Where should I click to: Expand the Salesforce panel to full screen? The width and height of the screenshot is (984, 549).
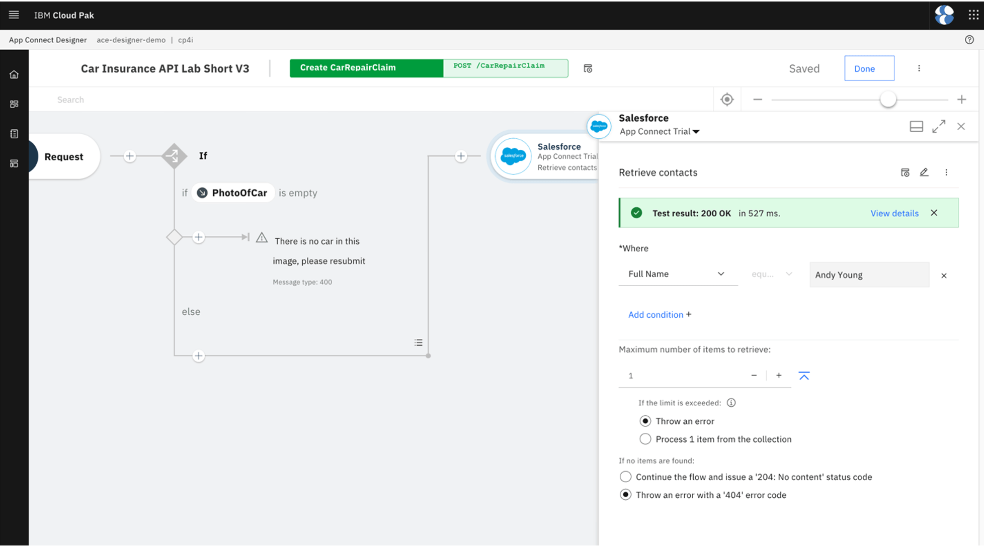point(938,126)
